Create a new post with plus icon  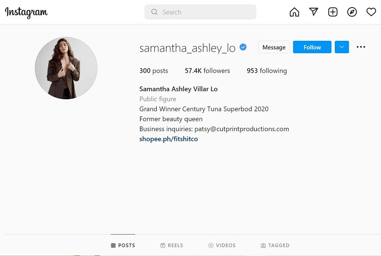point(332,12)
